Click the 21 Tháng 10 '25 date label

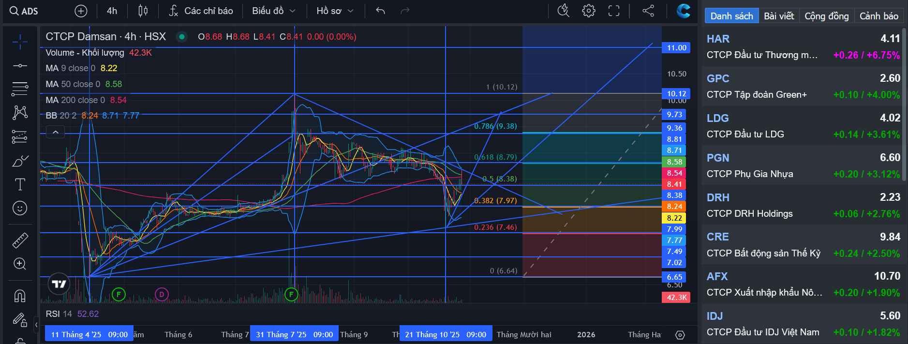[446, 334]
